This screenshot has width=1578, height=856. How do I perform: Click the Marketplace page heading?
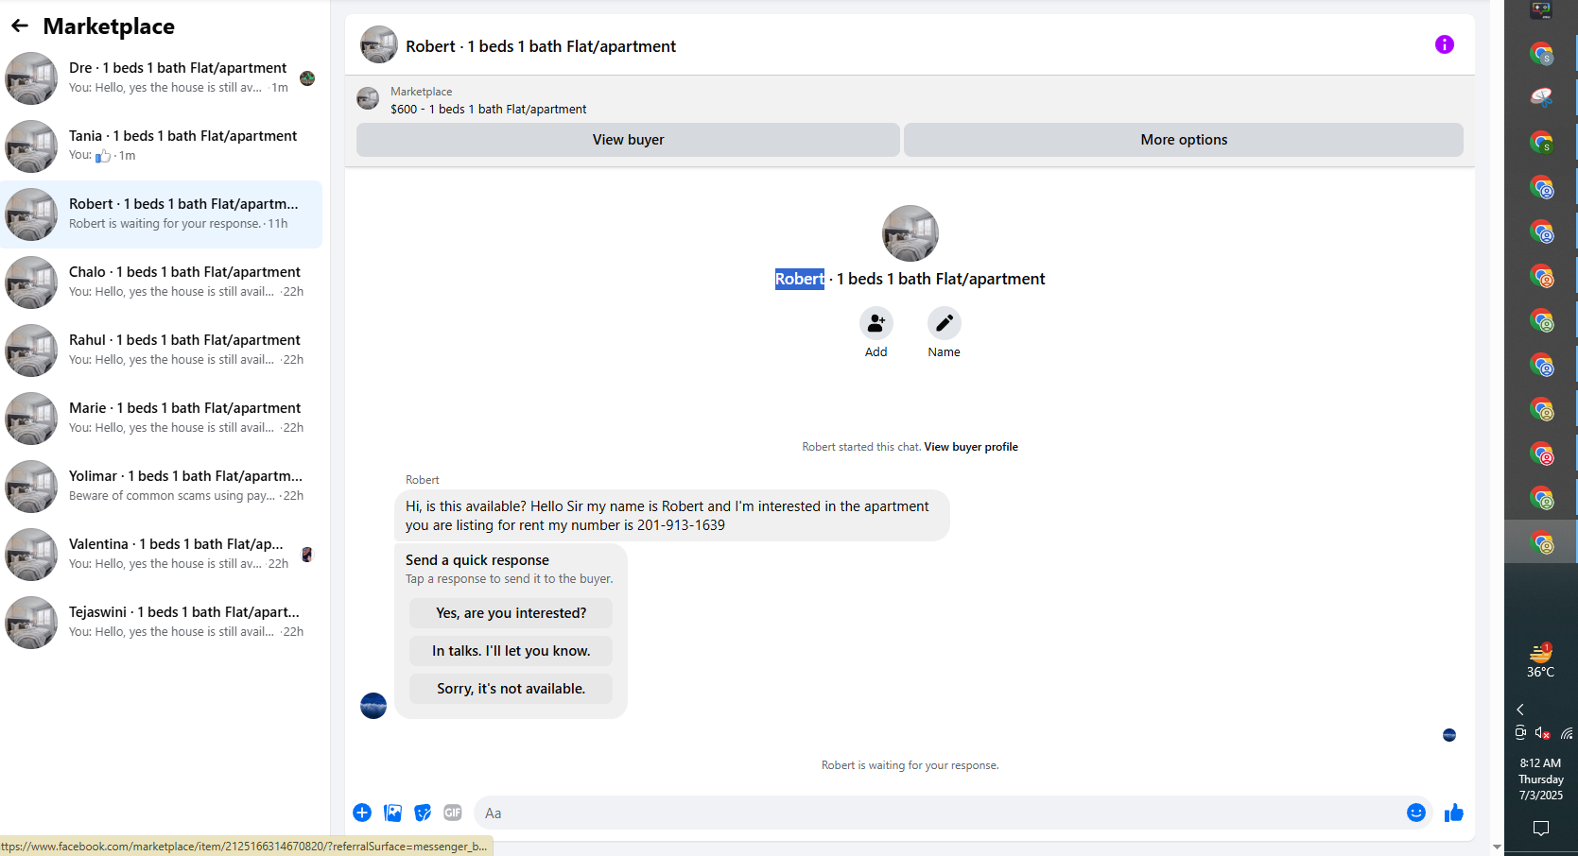click(109, 26)
